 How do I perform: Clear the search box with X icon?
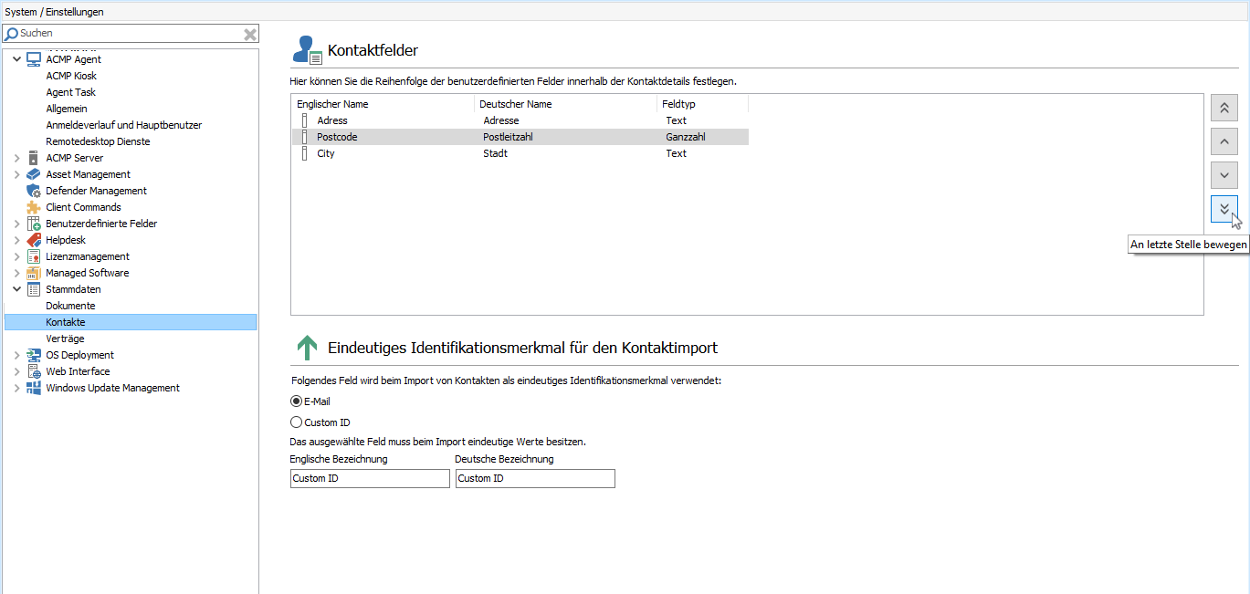(x=249, y=34)
